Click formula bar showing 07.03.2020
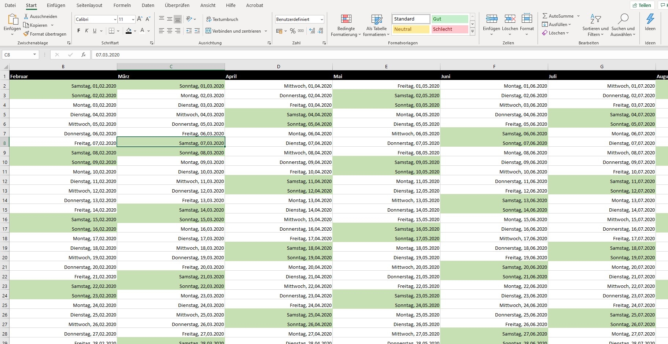668x344 pixels. (x=379, y=55)
